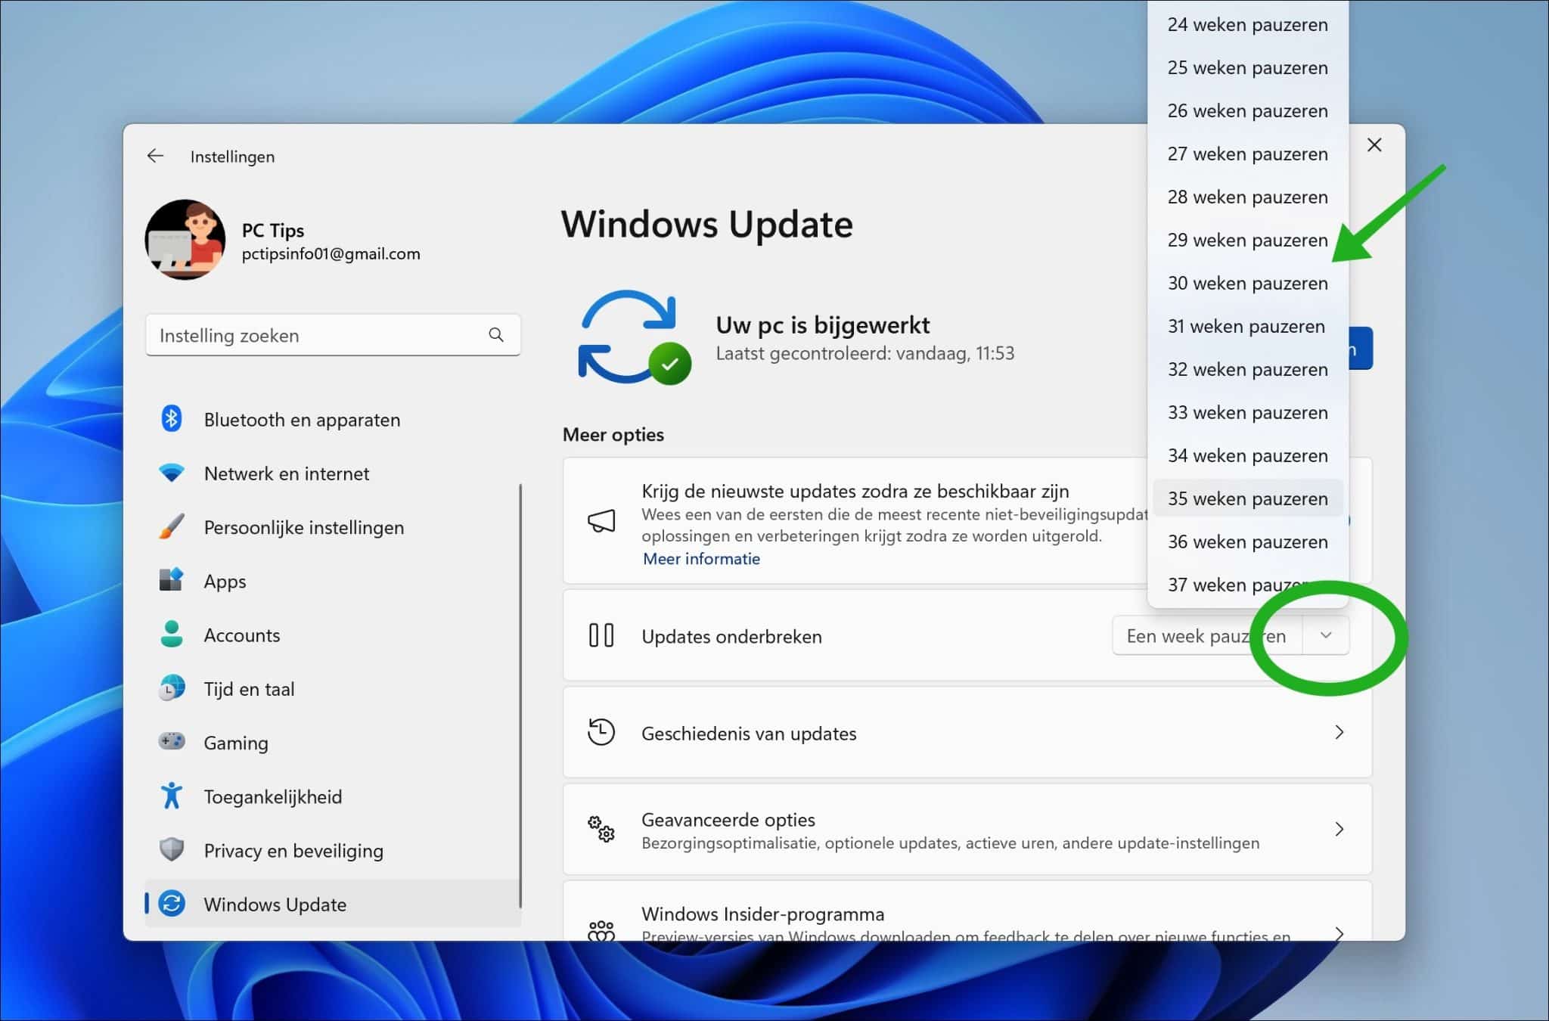Expand the Windows Insider-programma section
1549x1021 pixels.
1339,933
